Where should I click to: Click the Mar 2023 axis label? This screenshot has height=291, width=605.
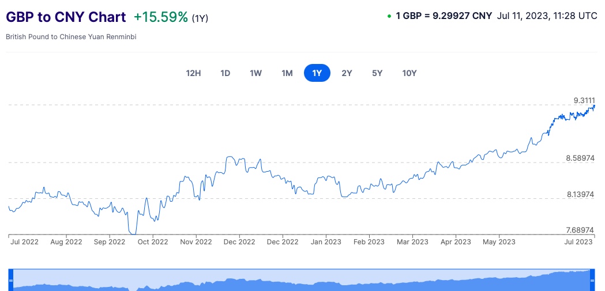tap(412, 241)
